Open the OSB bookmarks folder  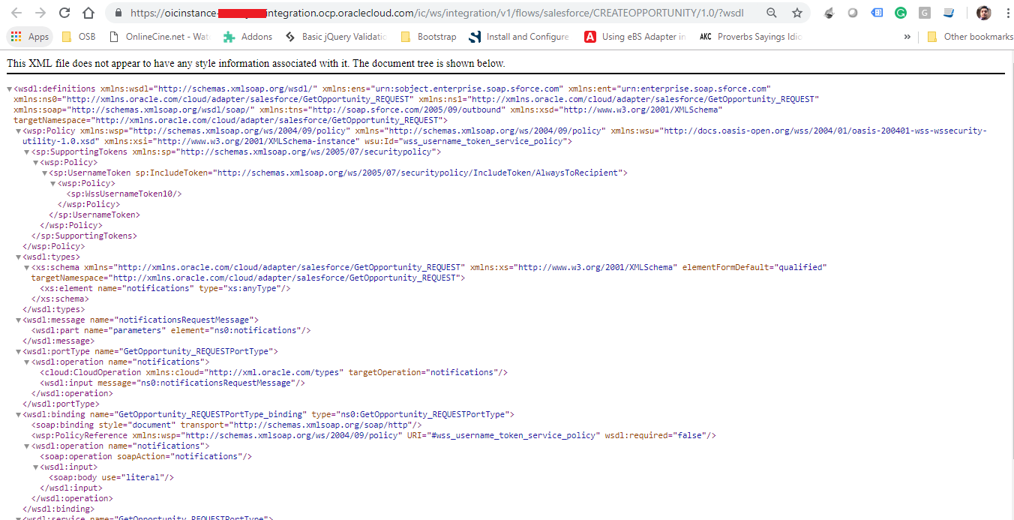(79, 36)
